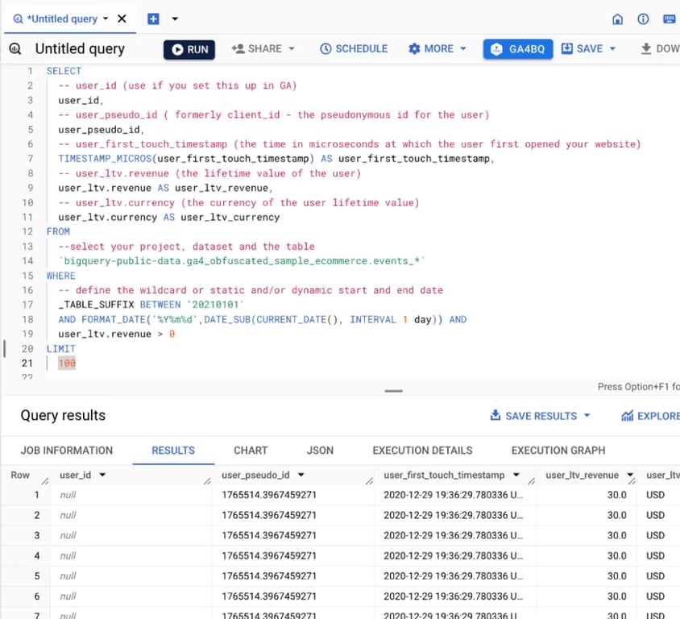Click the keyboard shortcuts icon
680x619 pixels.
670,19
